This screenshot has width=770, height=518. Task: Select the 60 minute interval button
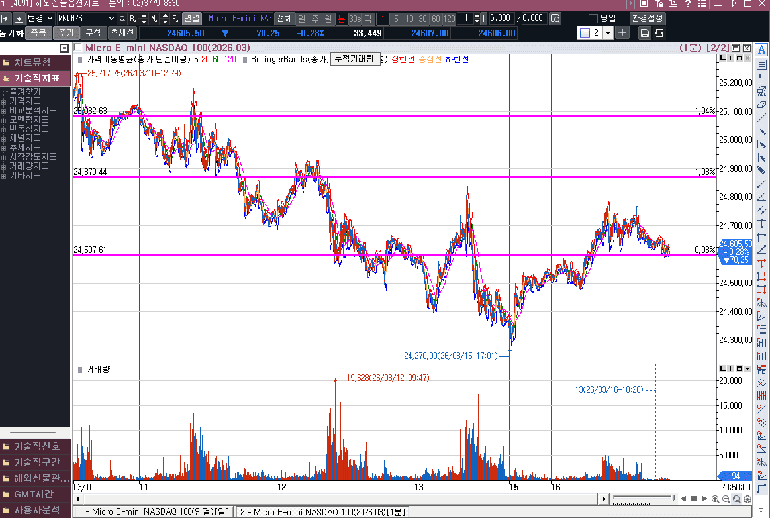(436, 18)
